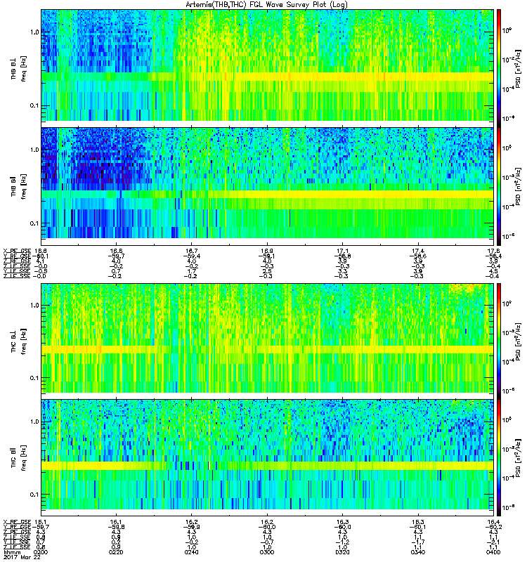Click the color bar beside the THC B∥ panel

[x=499, y=458]
